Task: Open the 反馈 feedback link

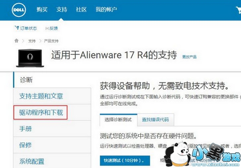Action: (52, 28)
